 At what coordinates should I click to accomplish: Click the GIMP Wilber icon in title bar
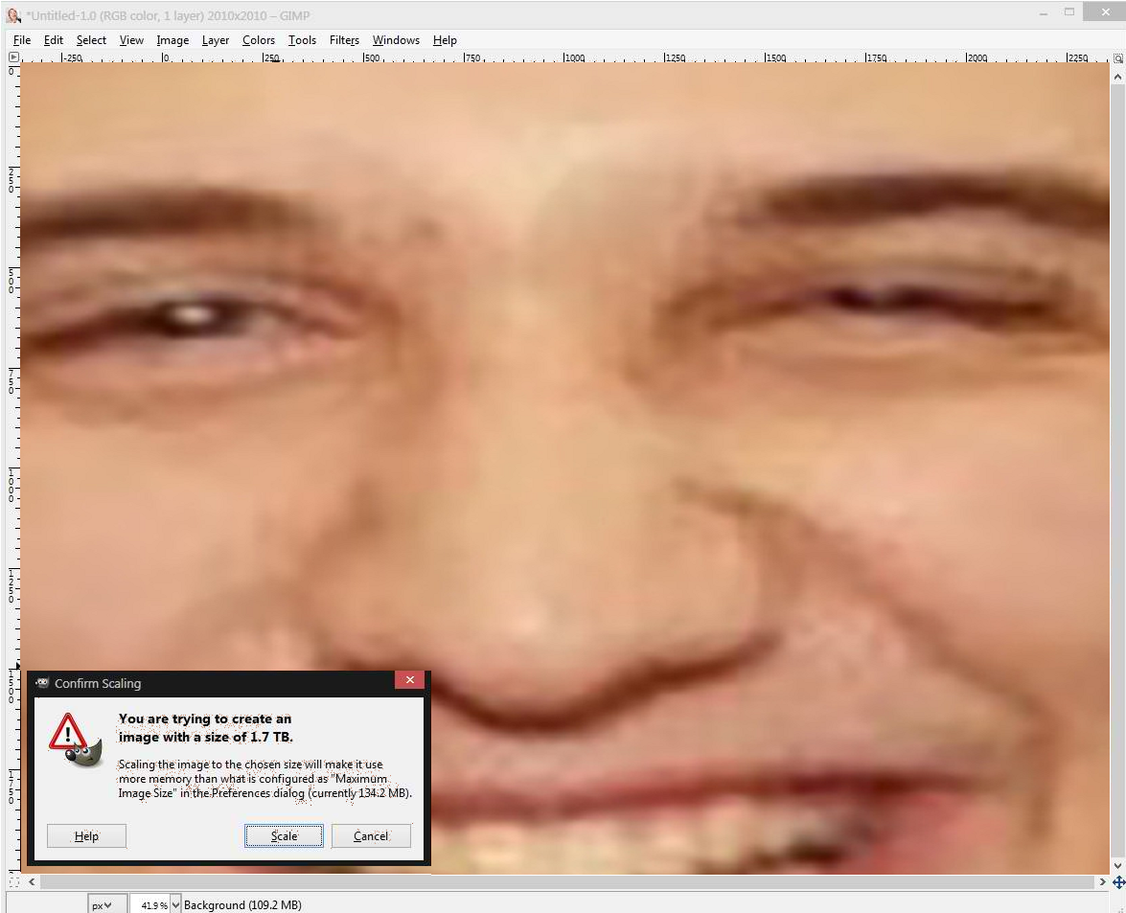pos(12,15)
